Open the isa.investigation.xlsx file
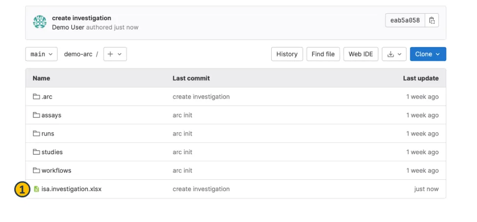 [71, 189]
